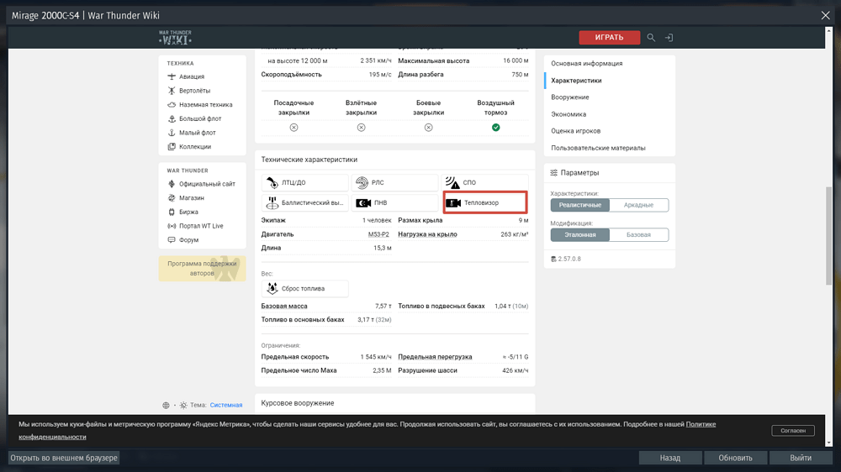Viewport: 841px width, 472px height.
Task: Click the СПО warning icon
Action: 452,183
